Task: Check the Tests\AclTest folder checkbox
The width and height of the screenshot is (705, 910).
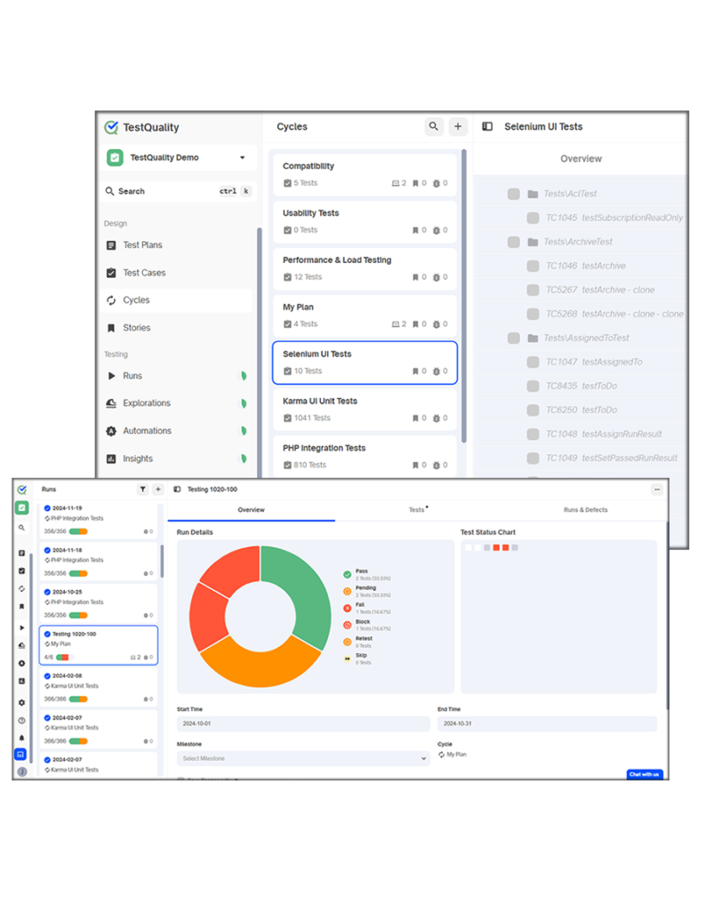Action: [513, 194]
